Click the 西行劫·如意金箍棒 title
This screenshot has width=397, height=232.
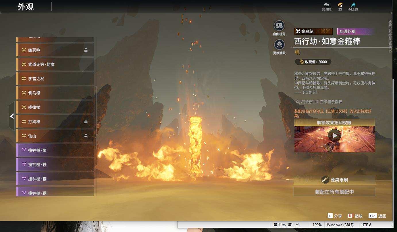coord(327,41)
